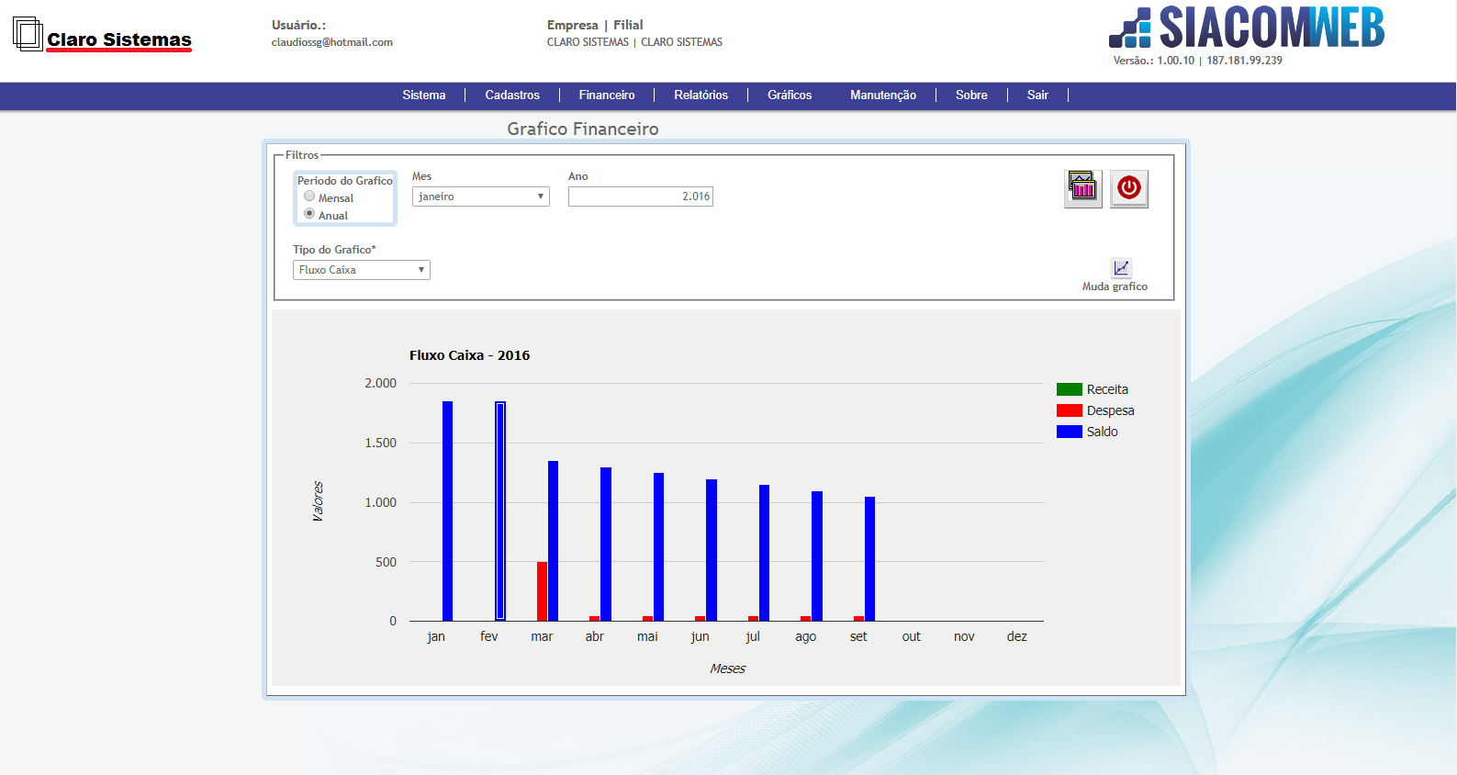Click the Saldo legend label
This screenshot has height=775, width=1457.
pyautogui.click(x=1103, y=432)
